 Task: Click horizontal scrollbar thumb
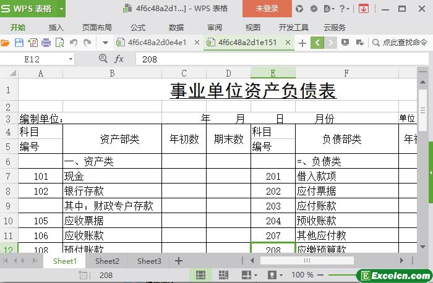pos(307,260)
